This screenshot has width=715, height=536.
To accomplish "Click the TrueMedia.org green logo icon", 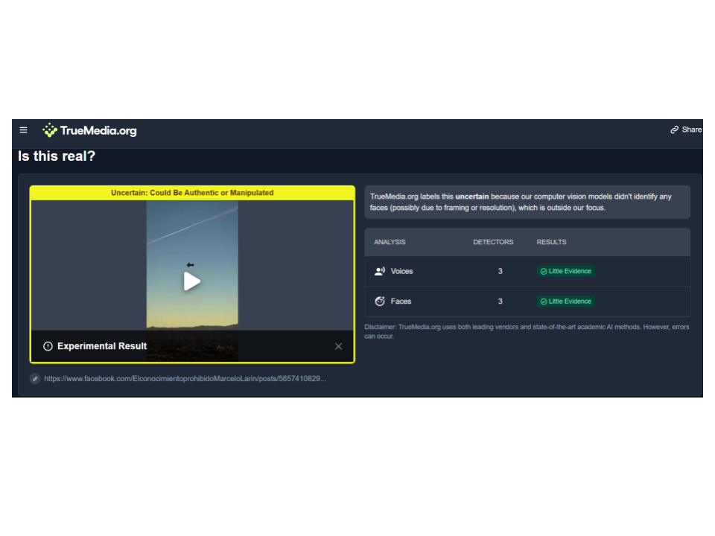I will [x=50, y=130].
